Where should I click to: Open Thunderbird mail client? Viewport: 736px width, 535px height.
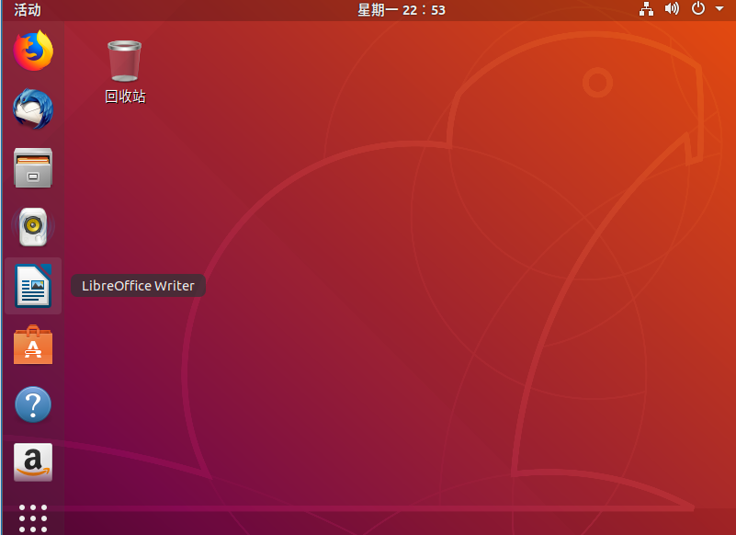(33, 109)
